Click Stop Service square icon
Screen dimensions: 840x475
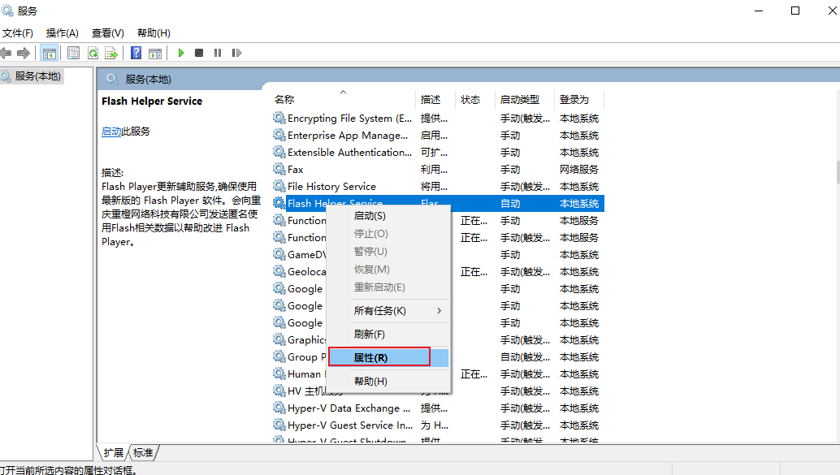199,53
